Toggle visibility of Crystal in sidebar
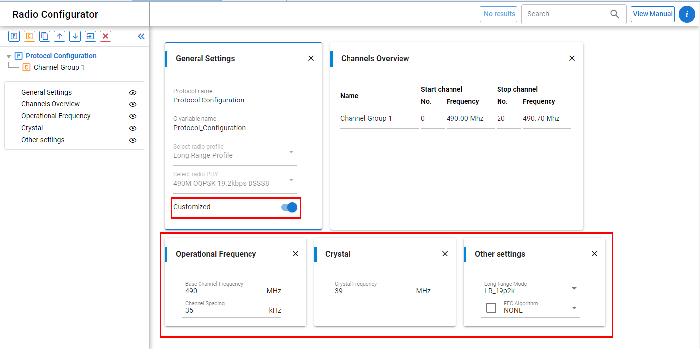Viewport: 700px width, 349px height. click(x=133, y=128)
